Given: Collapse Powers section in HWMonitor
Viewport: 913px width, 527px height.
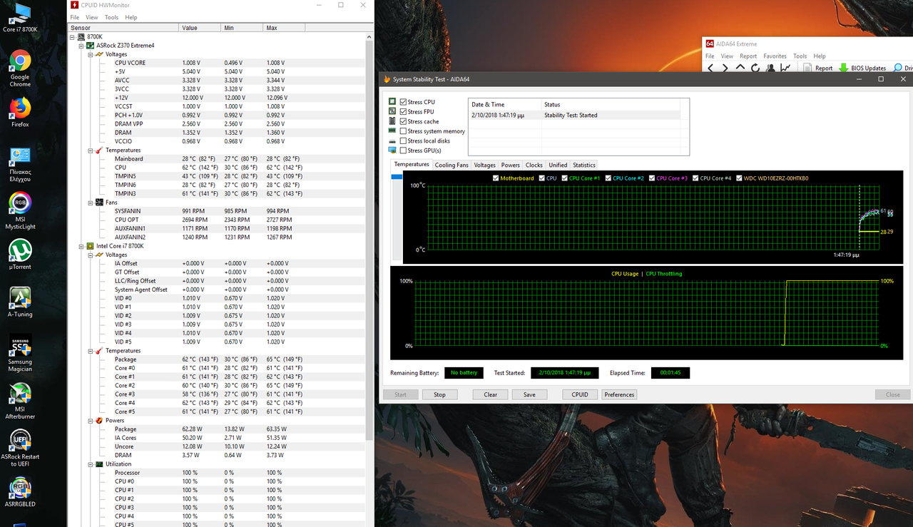Looking at the screenshot, I should click(91, 421).
